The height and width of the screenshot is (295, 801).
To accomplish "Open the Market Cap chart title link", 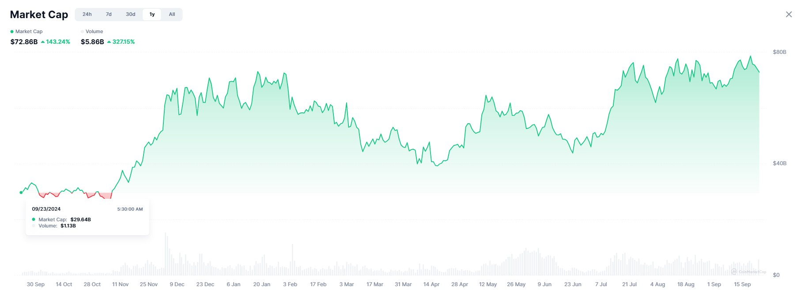I will 39,14.
